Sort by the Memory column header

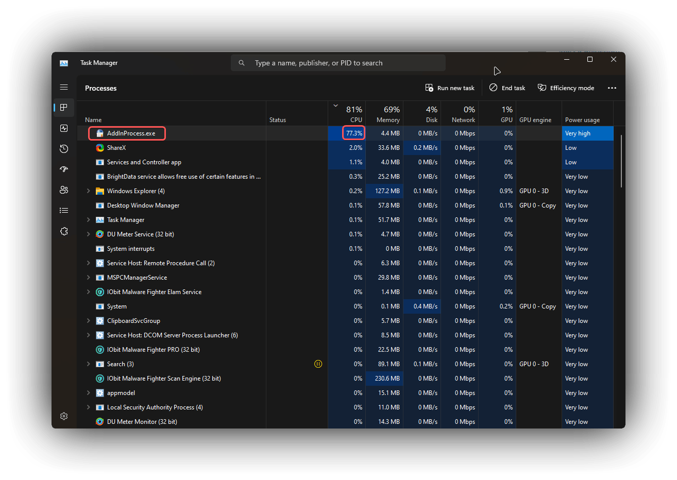pos(384,114)
